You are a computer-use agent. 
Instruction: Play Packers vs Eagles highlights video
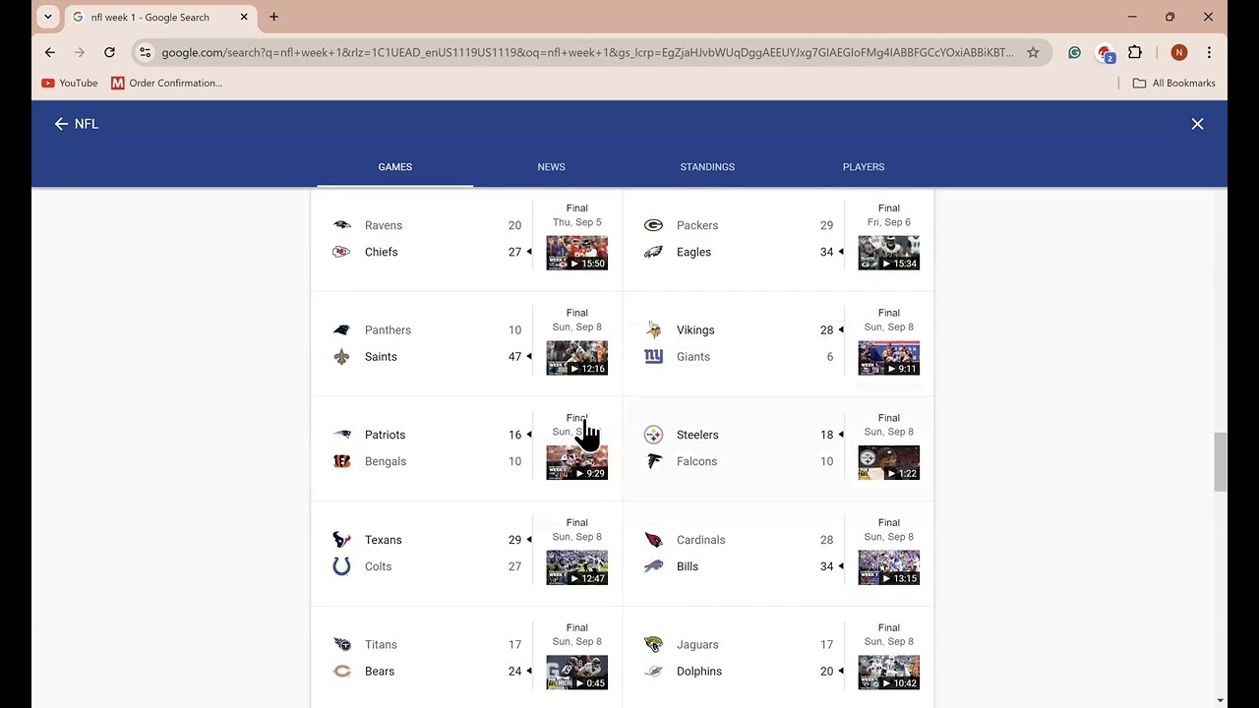pyautogui.click(x=889, y=253)
